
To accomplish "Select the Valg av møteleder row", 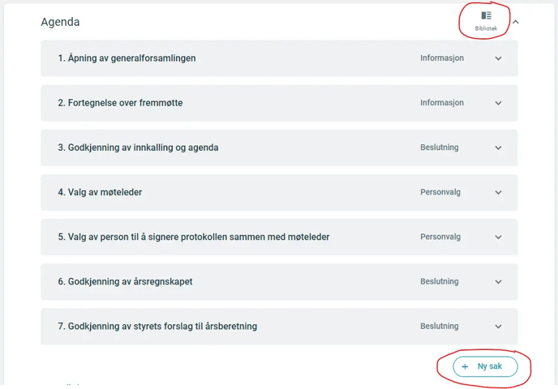I will coord(279,192).
